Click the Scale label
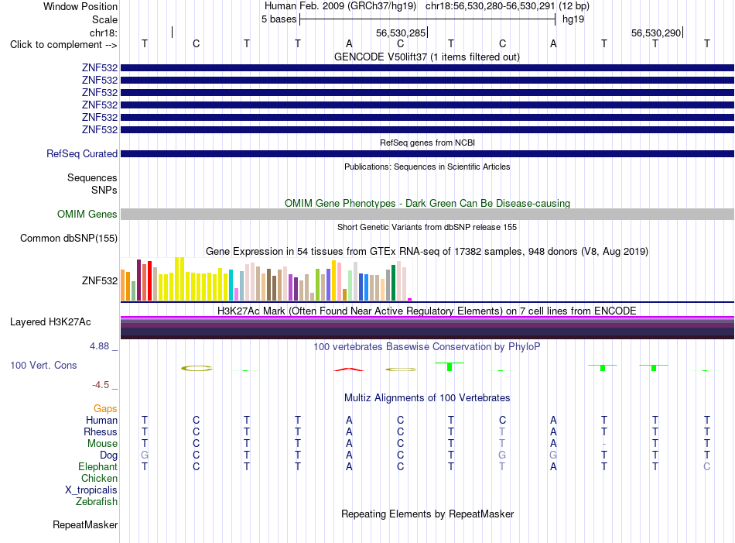 click(104, 19)
